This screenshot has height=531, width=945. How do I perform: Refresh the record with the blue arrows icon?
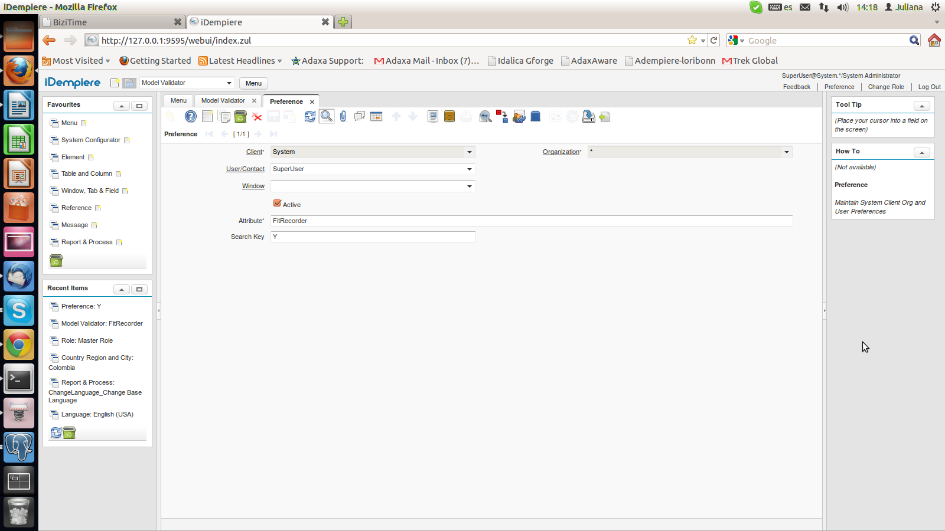tap(309, 116)
